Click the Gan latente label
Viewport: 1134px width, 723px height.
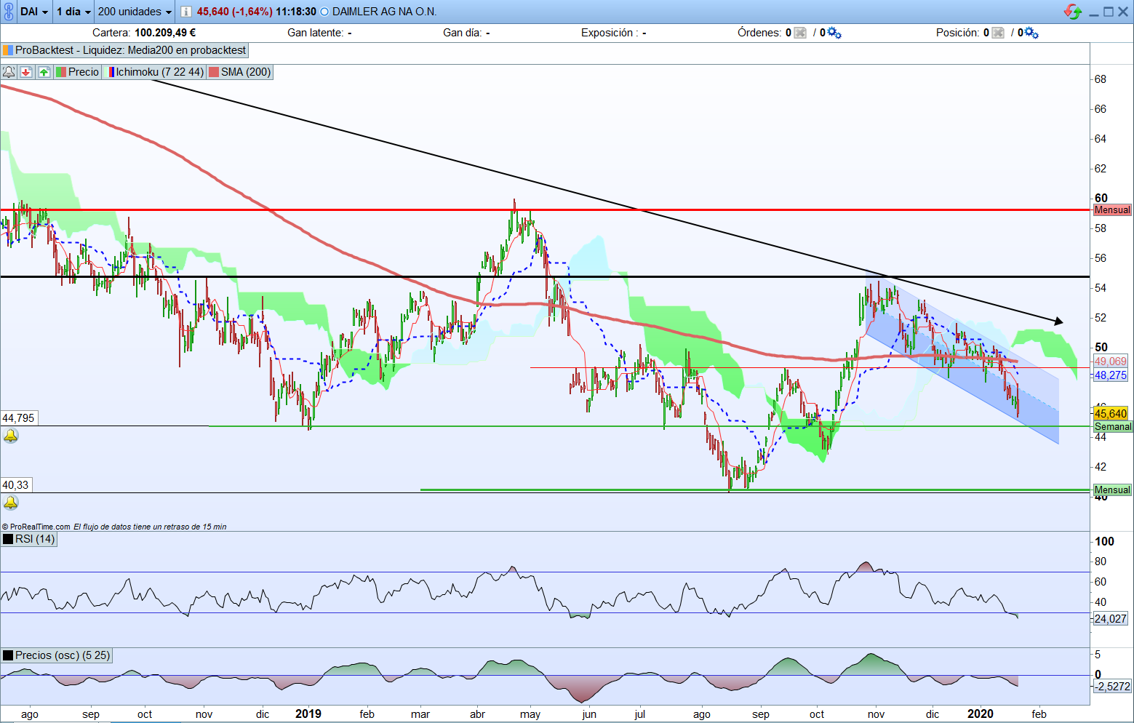pos(315,33)
